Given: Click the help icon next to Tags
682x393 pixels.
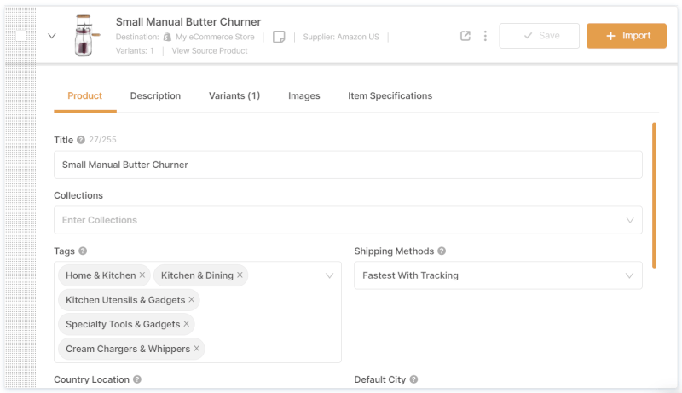Looking at the screenshot, I should coord(83,251).
